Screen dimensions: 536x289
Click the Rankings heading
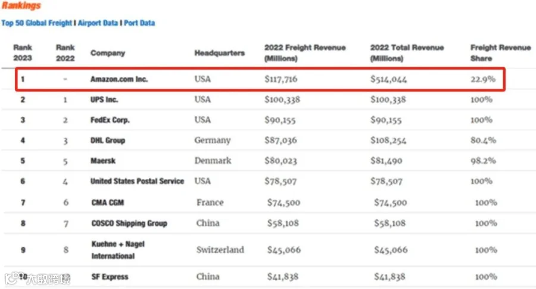(21, 5)
